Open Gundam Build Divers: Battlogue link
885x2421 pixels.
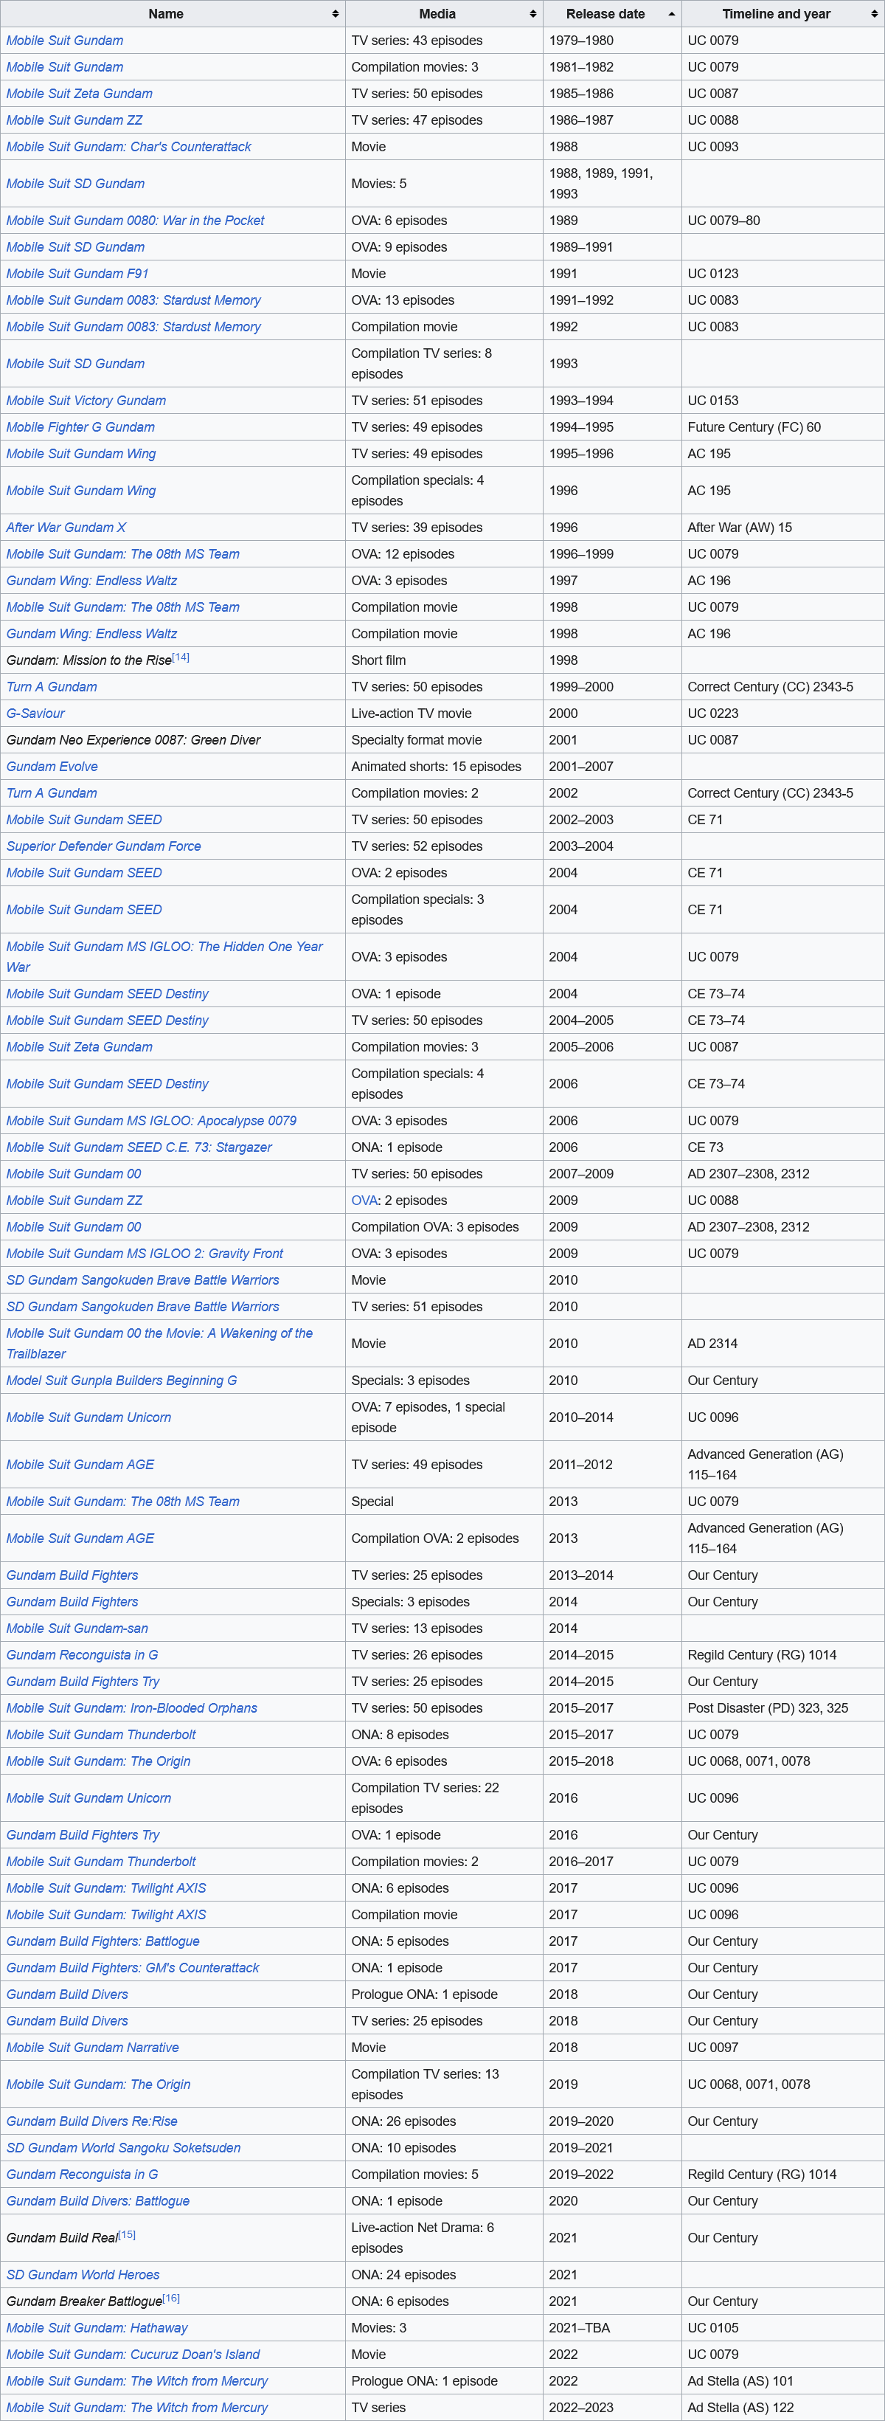(97, 2201)
